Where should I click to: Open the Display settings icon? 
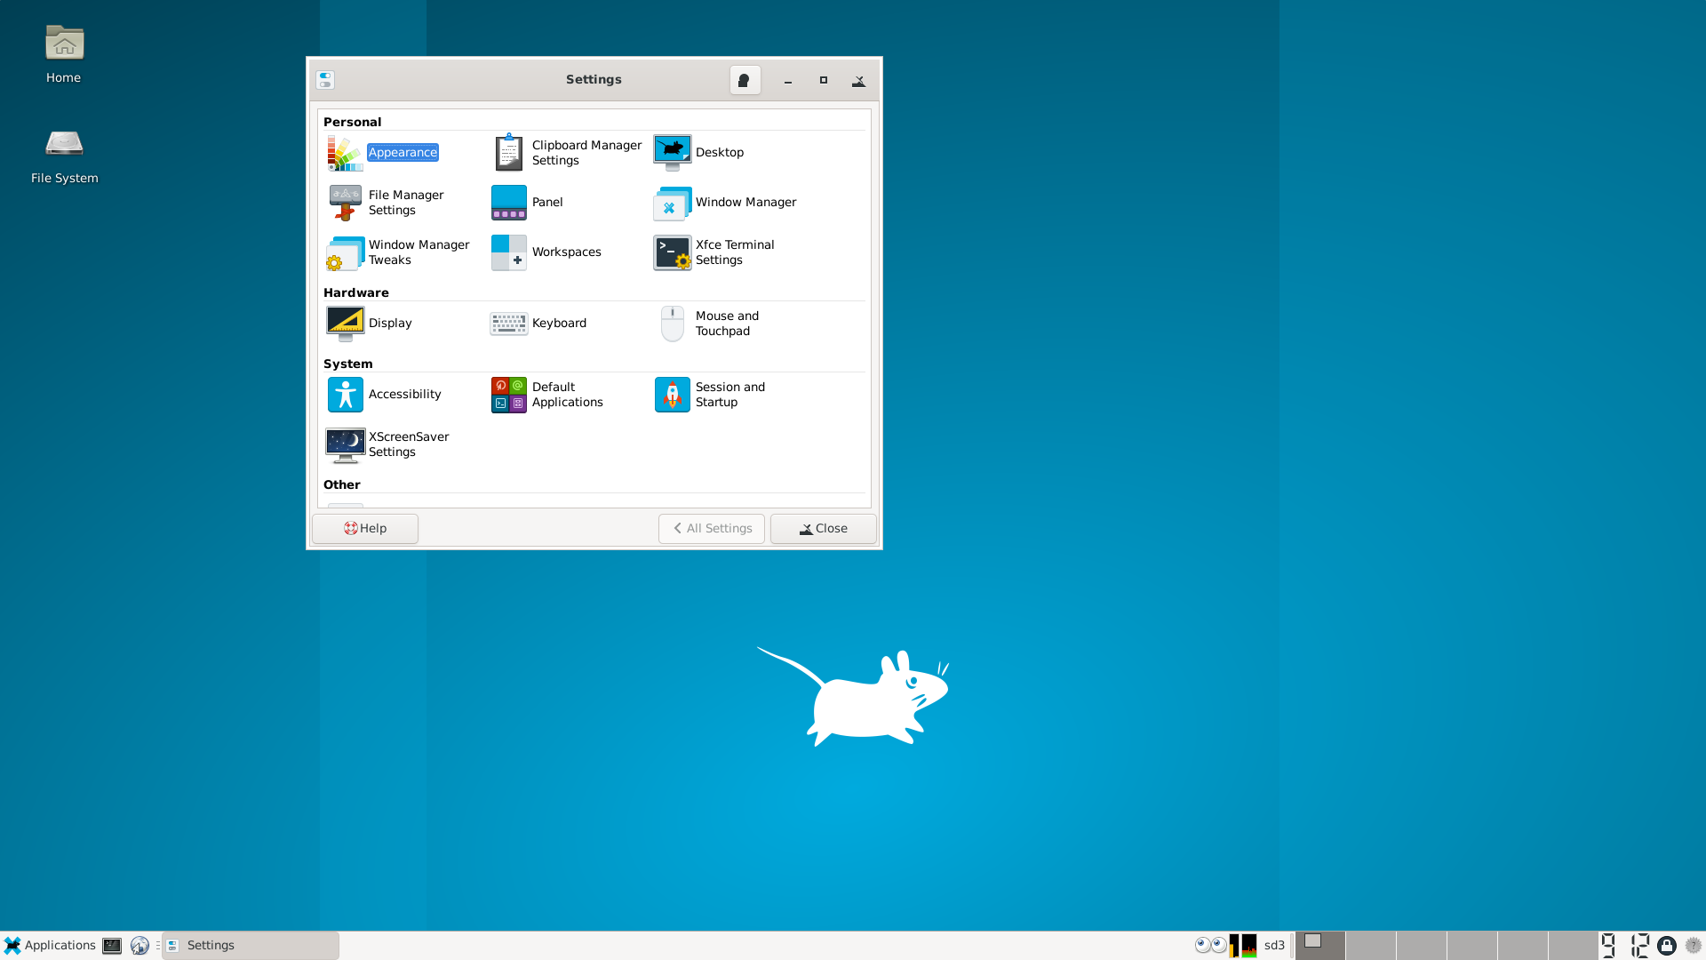(345, 324)
